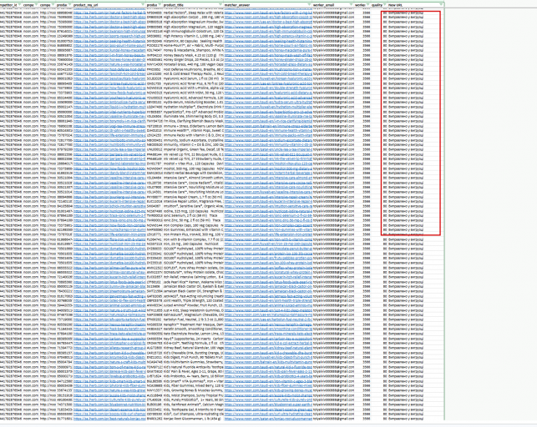
Task: Select the 'Kids, Moist Shampoo' title cell
Action: point(194,395)
